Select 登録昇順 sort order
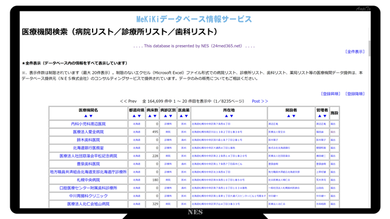This screenshot has height=219, width=390. tap(330, 94)
